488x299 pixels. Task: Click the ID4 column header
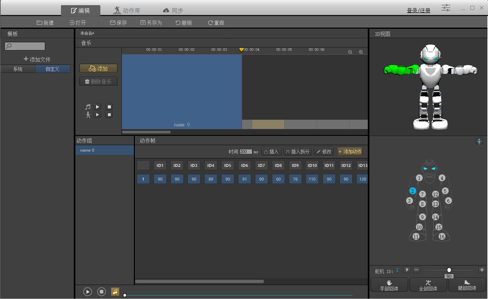[211, 165]
